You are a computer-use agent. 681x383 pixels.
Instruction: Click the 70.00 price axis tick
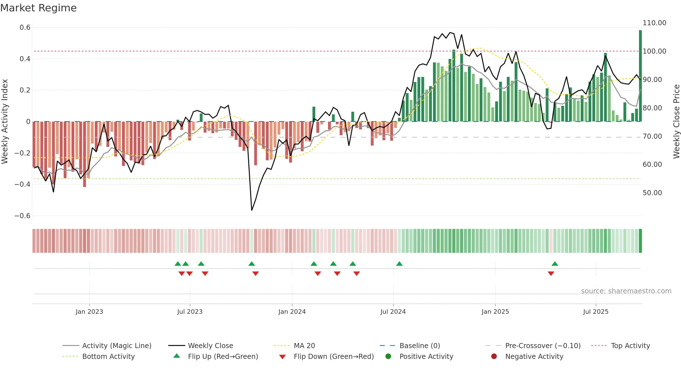pos(652,136)
